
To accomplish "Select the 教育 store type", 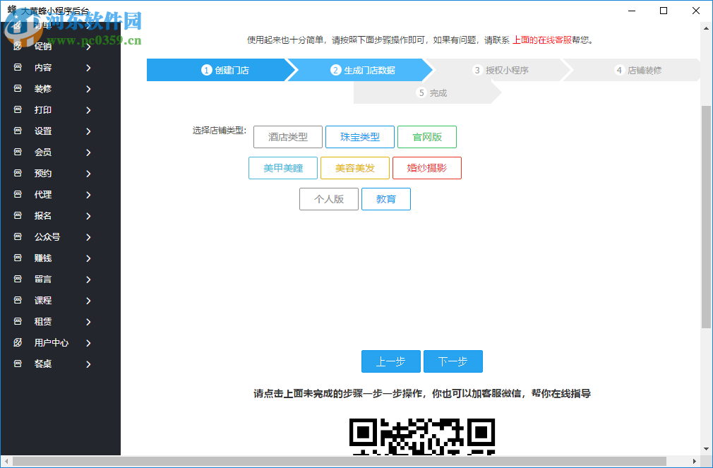I will point(386,199).
